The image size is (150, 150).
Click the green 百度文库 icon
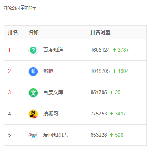(33, 93)
